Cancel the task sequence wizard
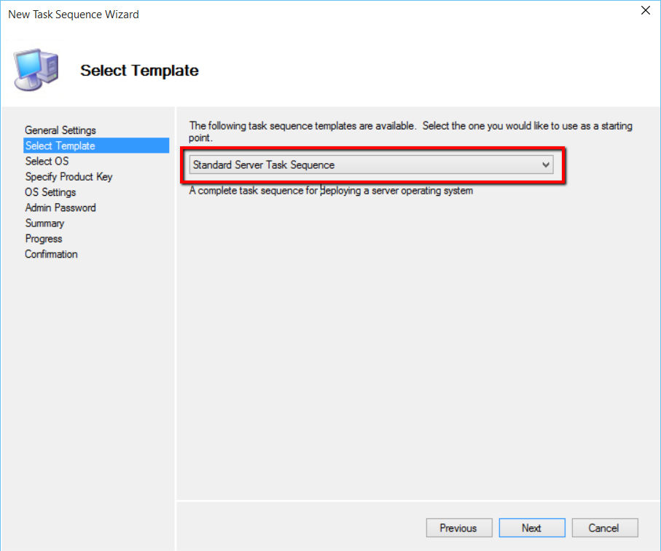Screen dimensions: 661x551 coord(604,528)
